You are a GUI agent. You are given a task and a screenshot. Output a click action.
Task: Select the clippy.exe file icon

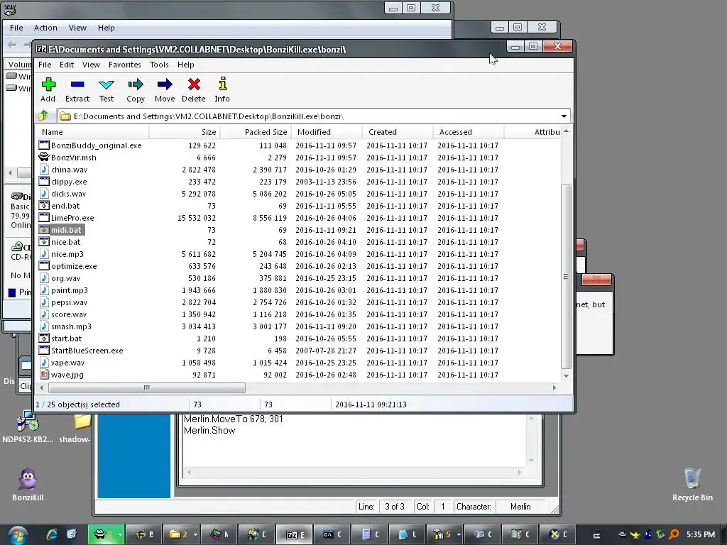tap(44, 182)
